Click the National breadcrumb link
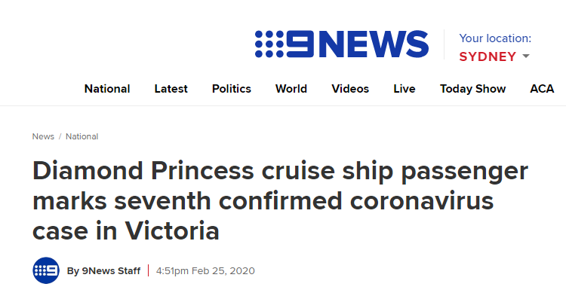The image size is (566, 296). click(x=82, y=136)
